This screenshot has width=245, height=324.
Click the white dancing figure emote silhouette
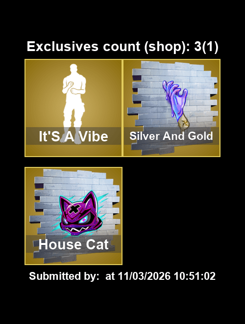[x=74, y=104]
